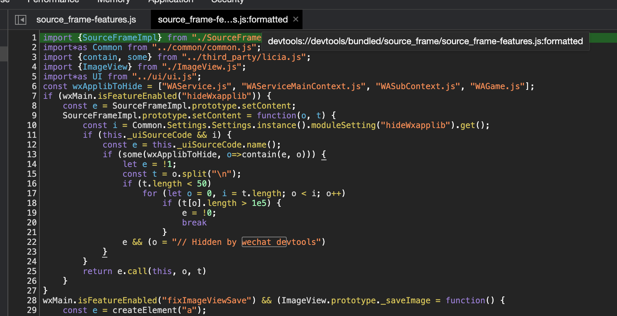Click "break" keyword on line 20

click(194, 222)
